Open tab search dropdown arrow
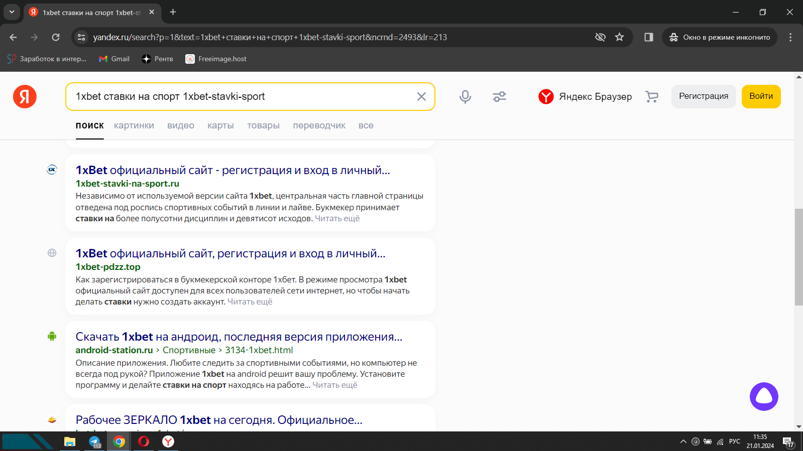 click(x=12, y=12)
